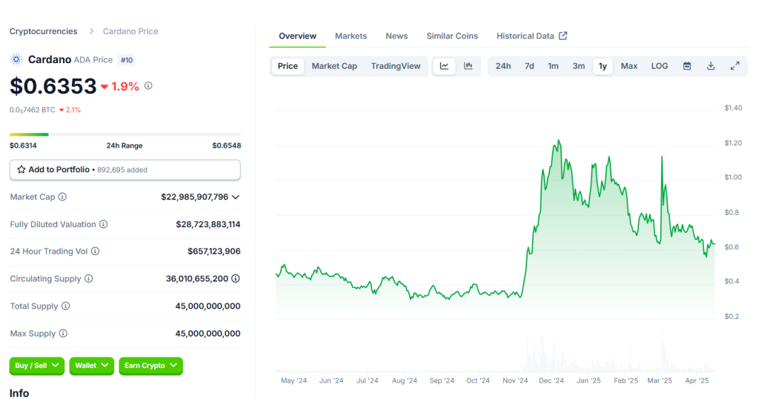This screenshot has height=399, width=759.
Task: Click the $28,723,883,114 valuation value
Action: pos(208,224)
